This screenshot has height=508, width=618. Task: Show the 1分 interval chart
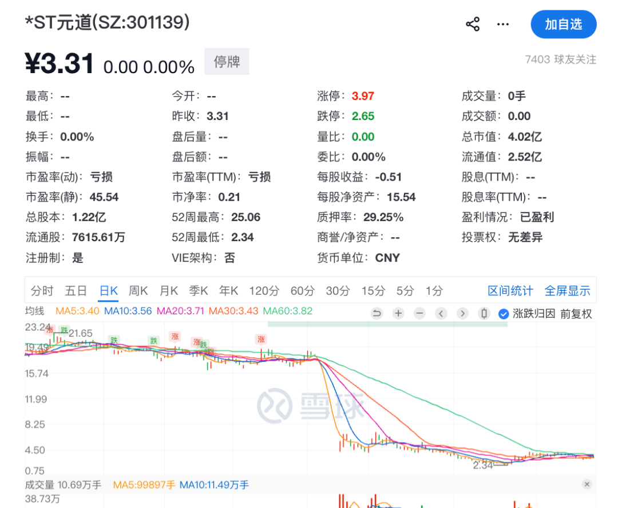pos(434,291)
